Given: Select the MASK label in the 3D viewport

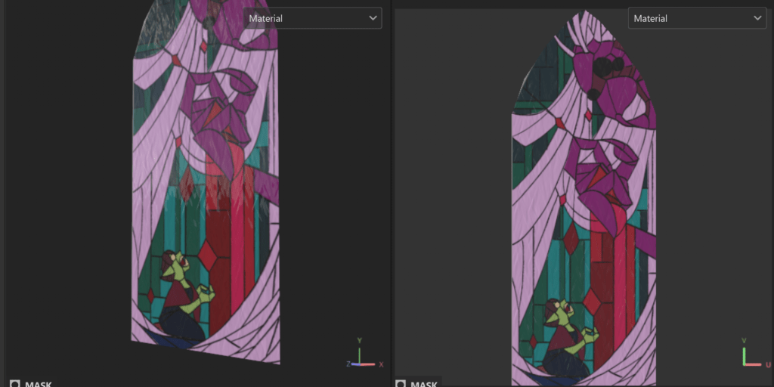Looking at the screenshot, I should (39, 384).
